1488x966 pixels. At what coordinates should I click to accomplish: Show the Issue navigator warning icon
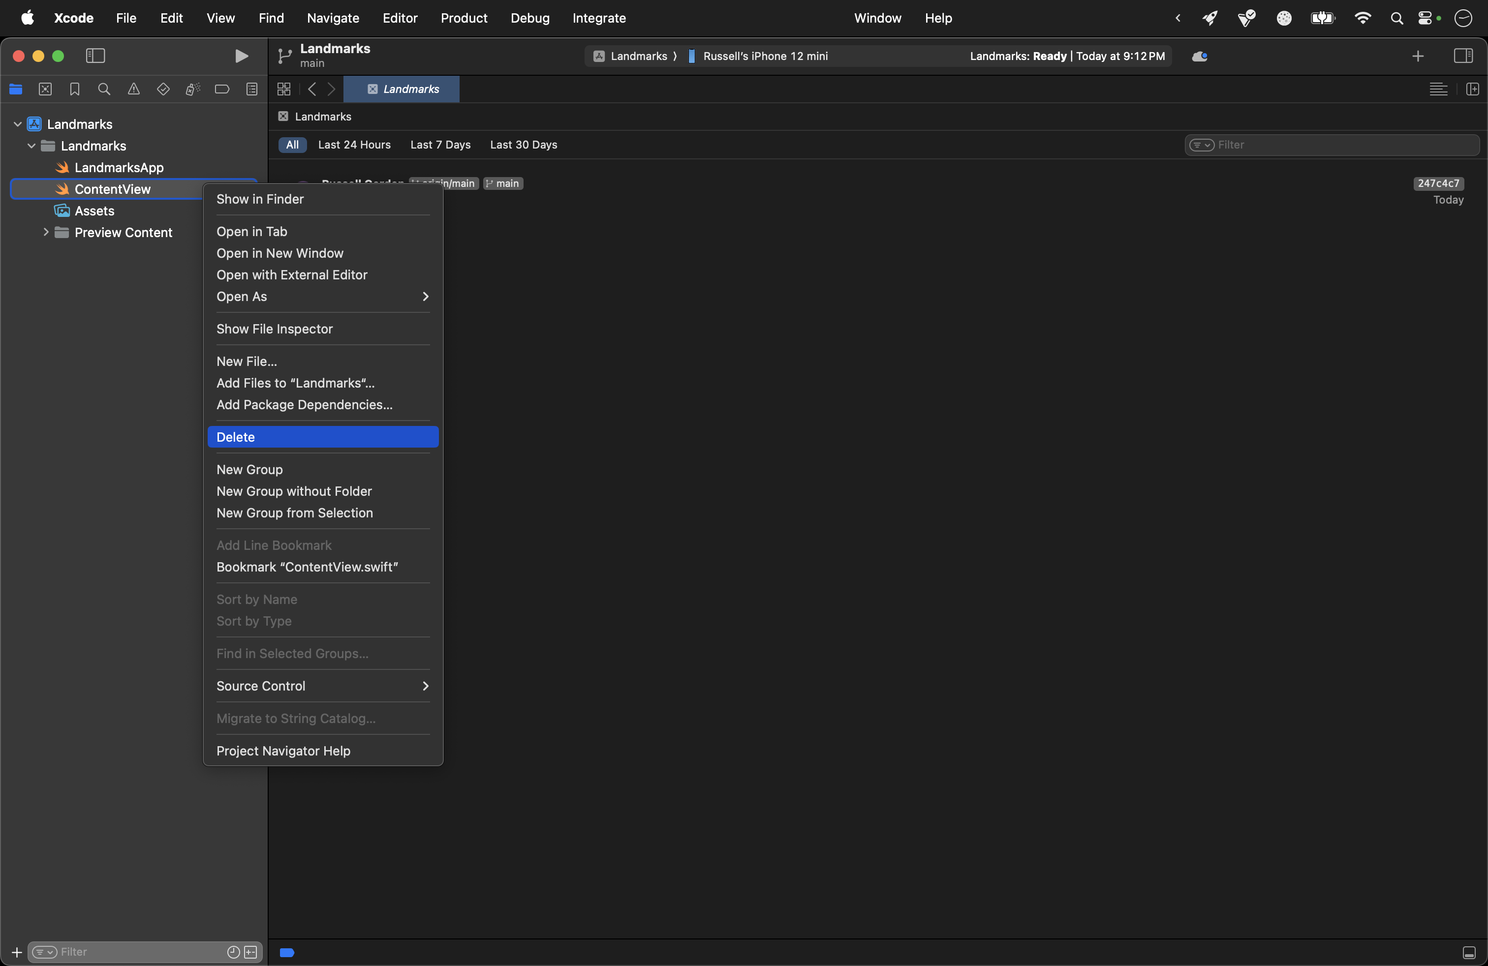[x=133, y=90]
